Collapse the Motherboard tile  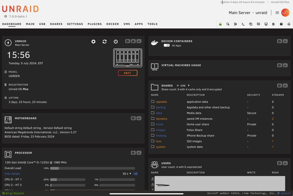(x=139, y=118)
